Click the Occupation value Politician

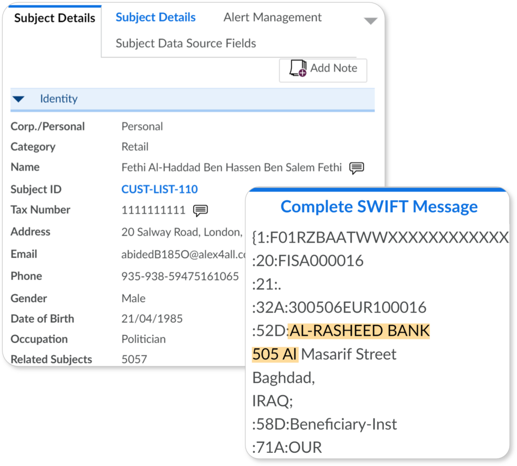pos(143,339)
